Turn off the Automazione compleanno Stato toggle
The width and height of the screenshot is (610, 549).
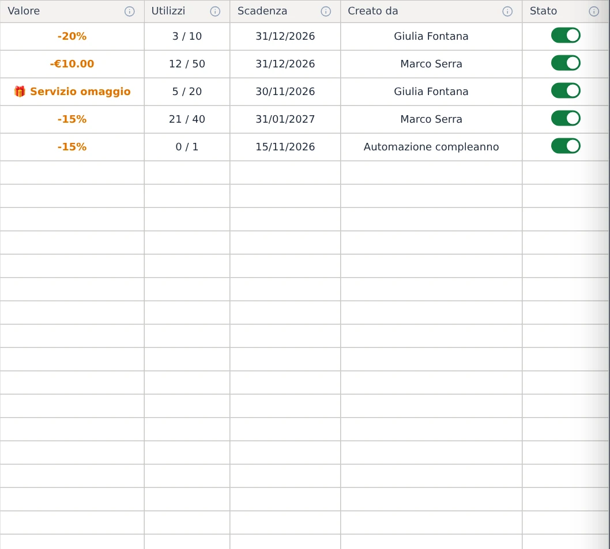pyautogui.click(x=566, y=146)
